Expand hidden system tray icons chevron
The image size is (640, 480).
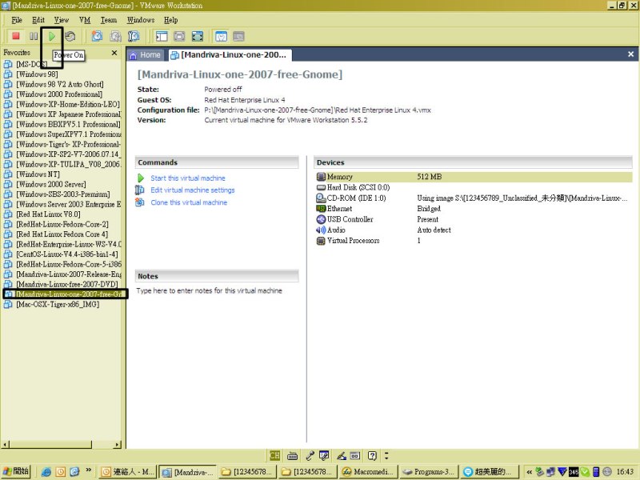click(529, 472)
